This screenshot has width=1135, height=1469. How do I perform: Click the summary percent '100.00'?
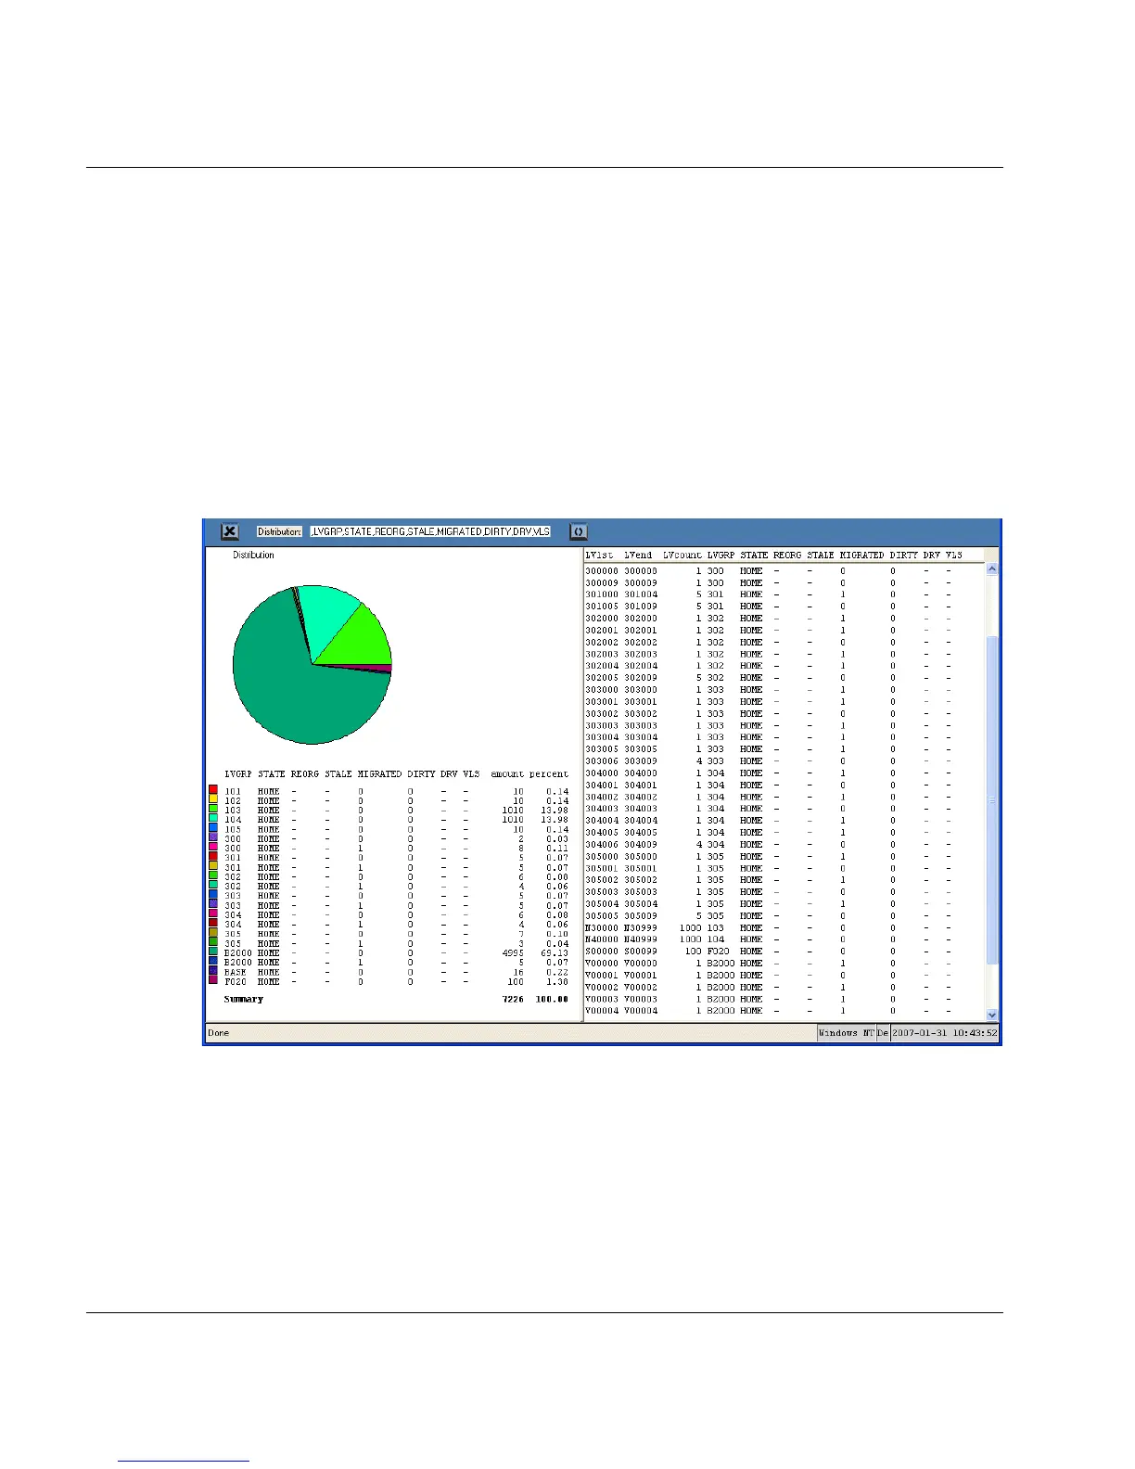point(553,1000)
